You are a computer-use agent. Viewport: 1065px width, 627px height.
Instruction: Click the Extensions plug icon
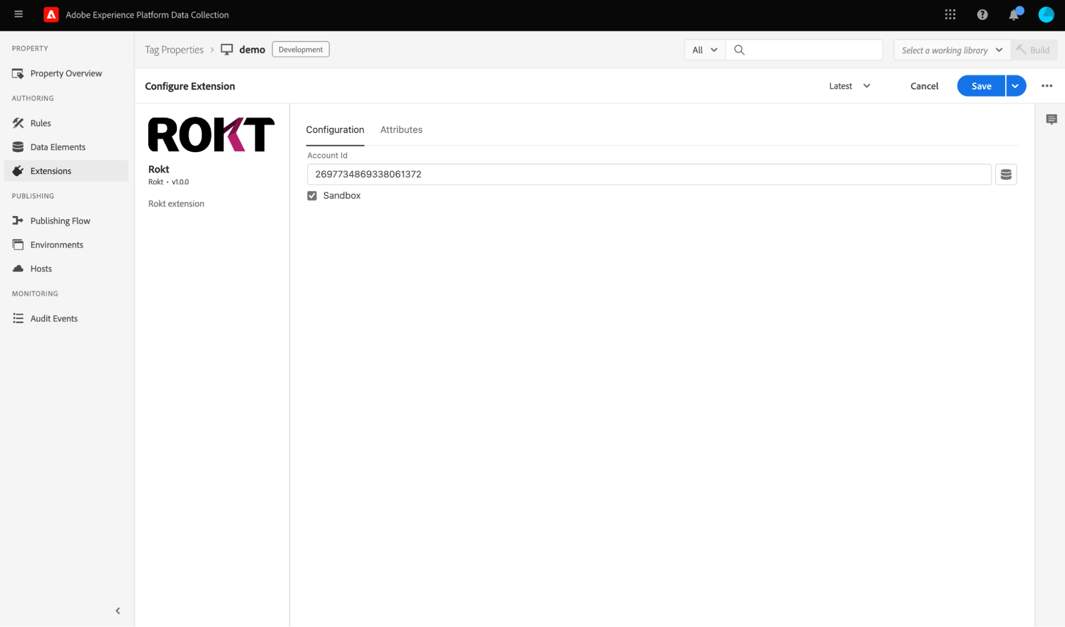[18, 171]
